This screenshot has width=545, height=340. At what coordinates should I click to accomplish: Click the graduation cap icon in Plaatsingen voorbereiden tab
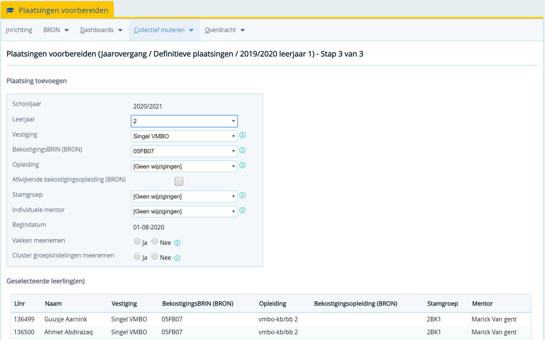10,10
